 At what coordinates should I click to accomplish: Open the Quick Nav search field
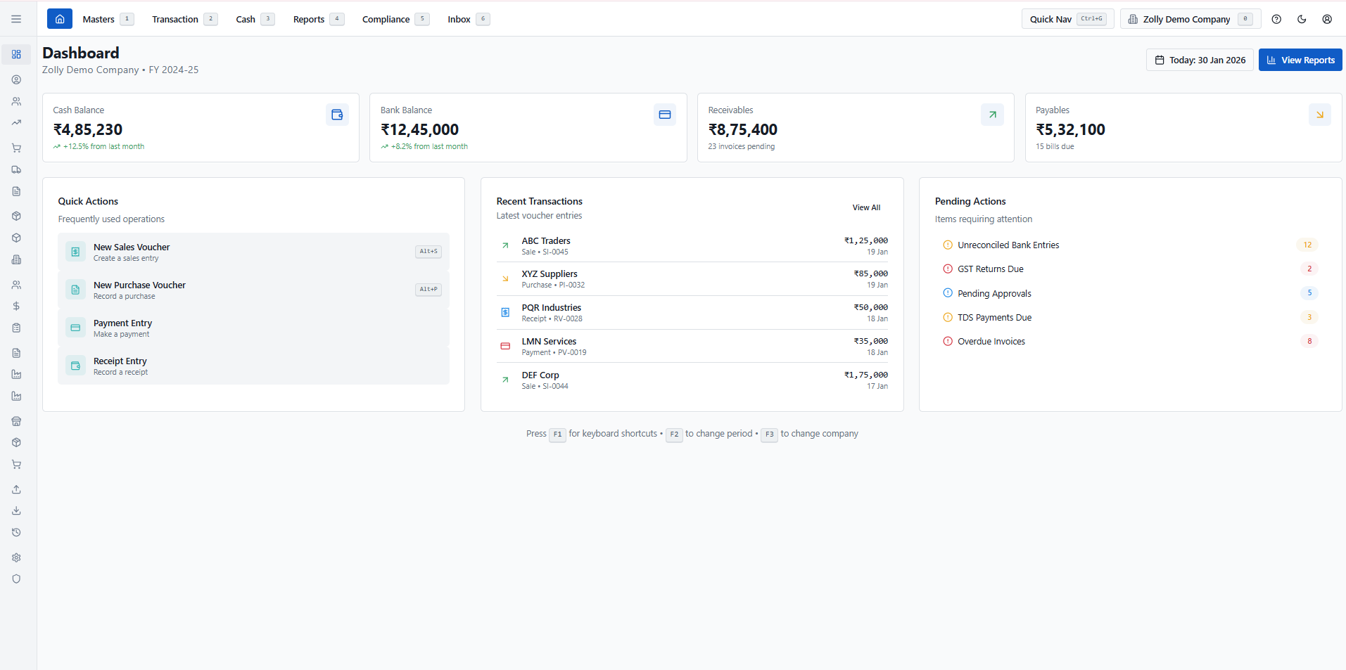tap(1066, 19)
